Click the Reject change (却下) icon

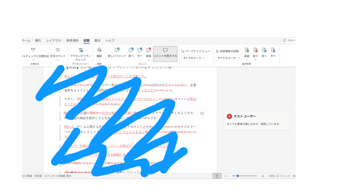255,50
